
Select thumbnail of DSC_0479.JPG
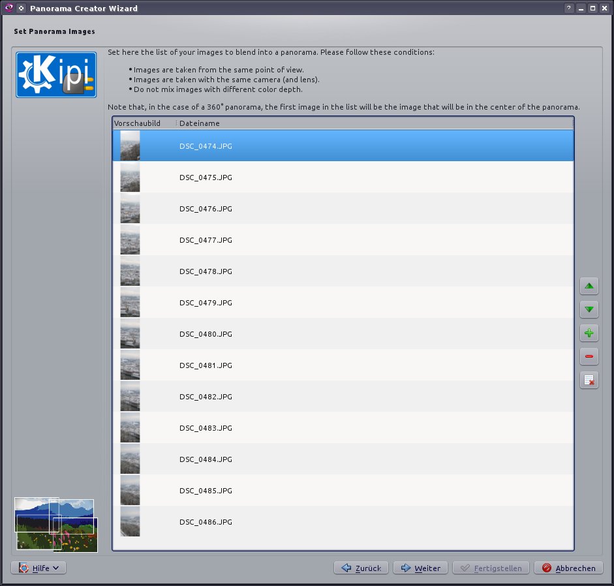click(x=130, y=302)
